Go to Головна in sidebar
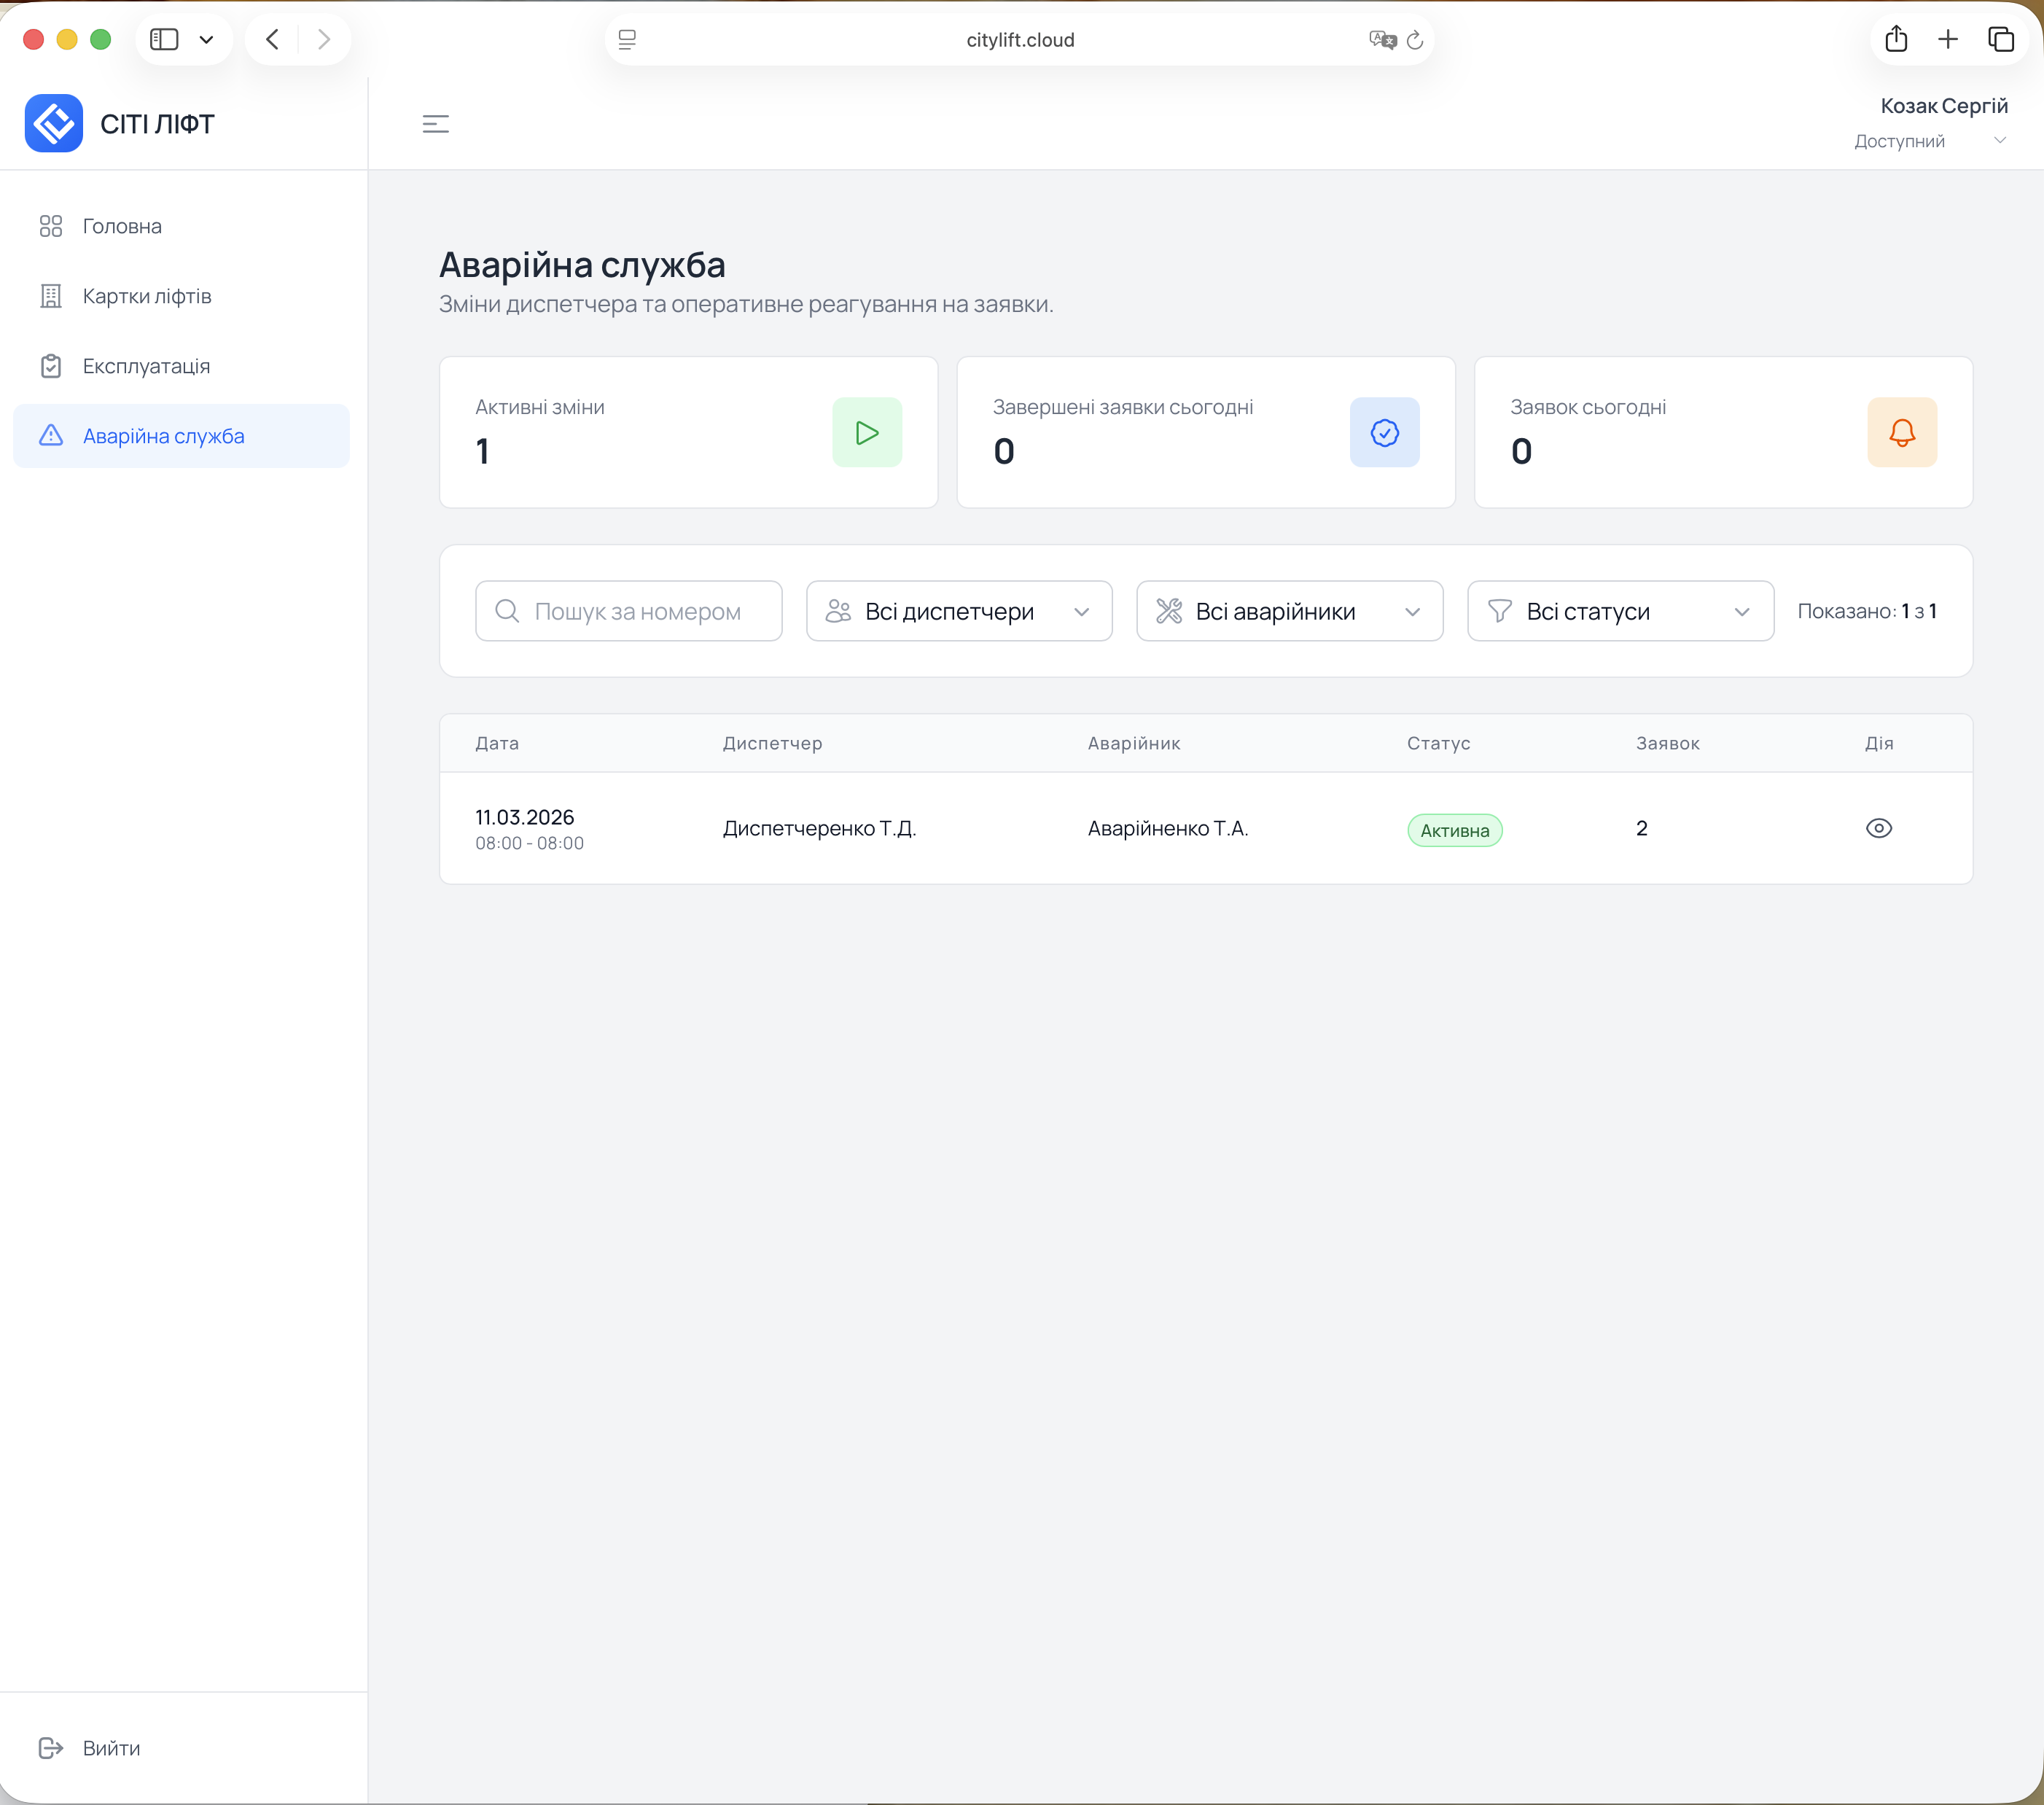This screenshot has width=2044, height=1805. click(x=121, y=226)
